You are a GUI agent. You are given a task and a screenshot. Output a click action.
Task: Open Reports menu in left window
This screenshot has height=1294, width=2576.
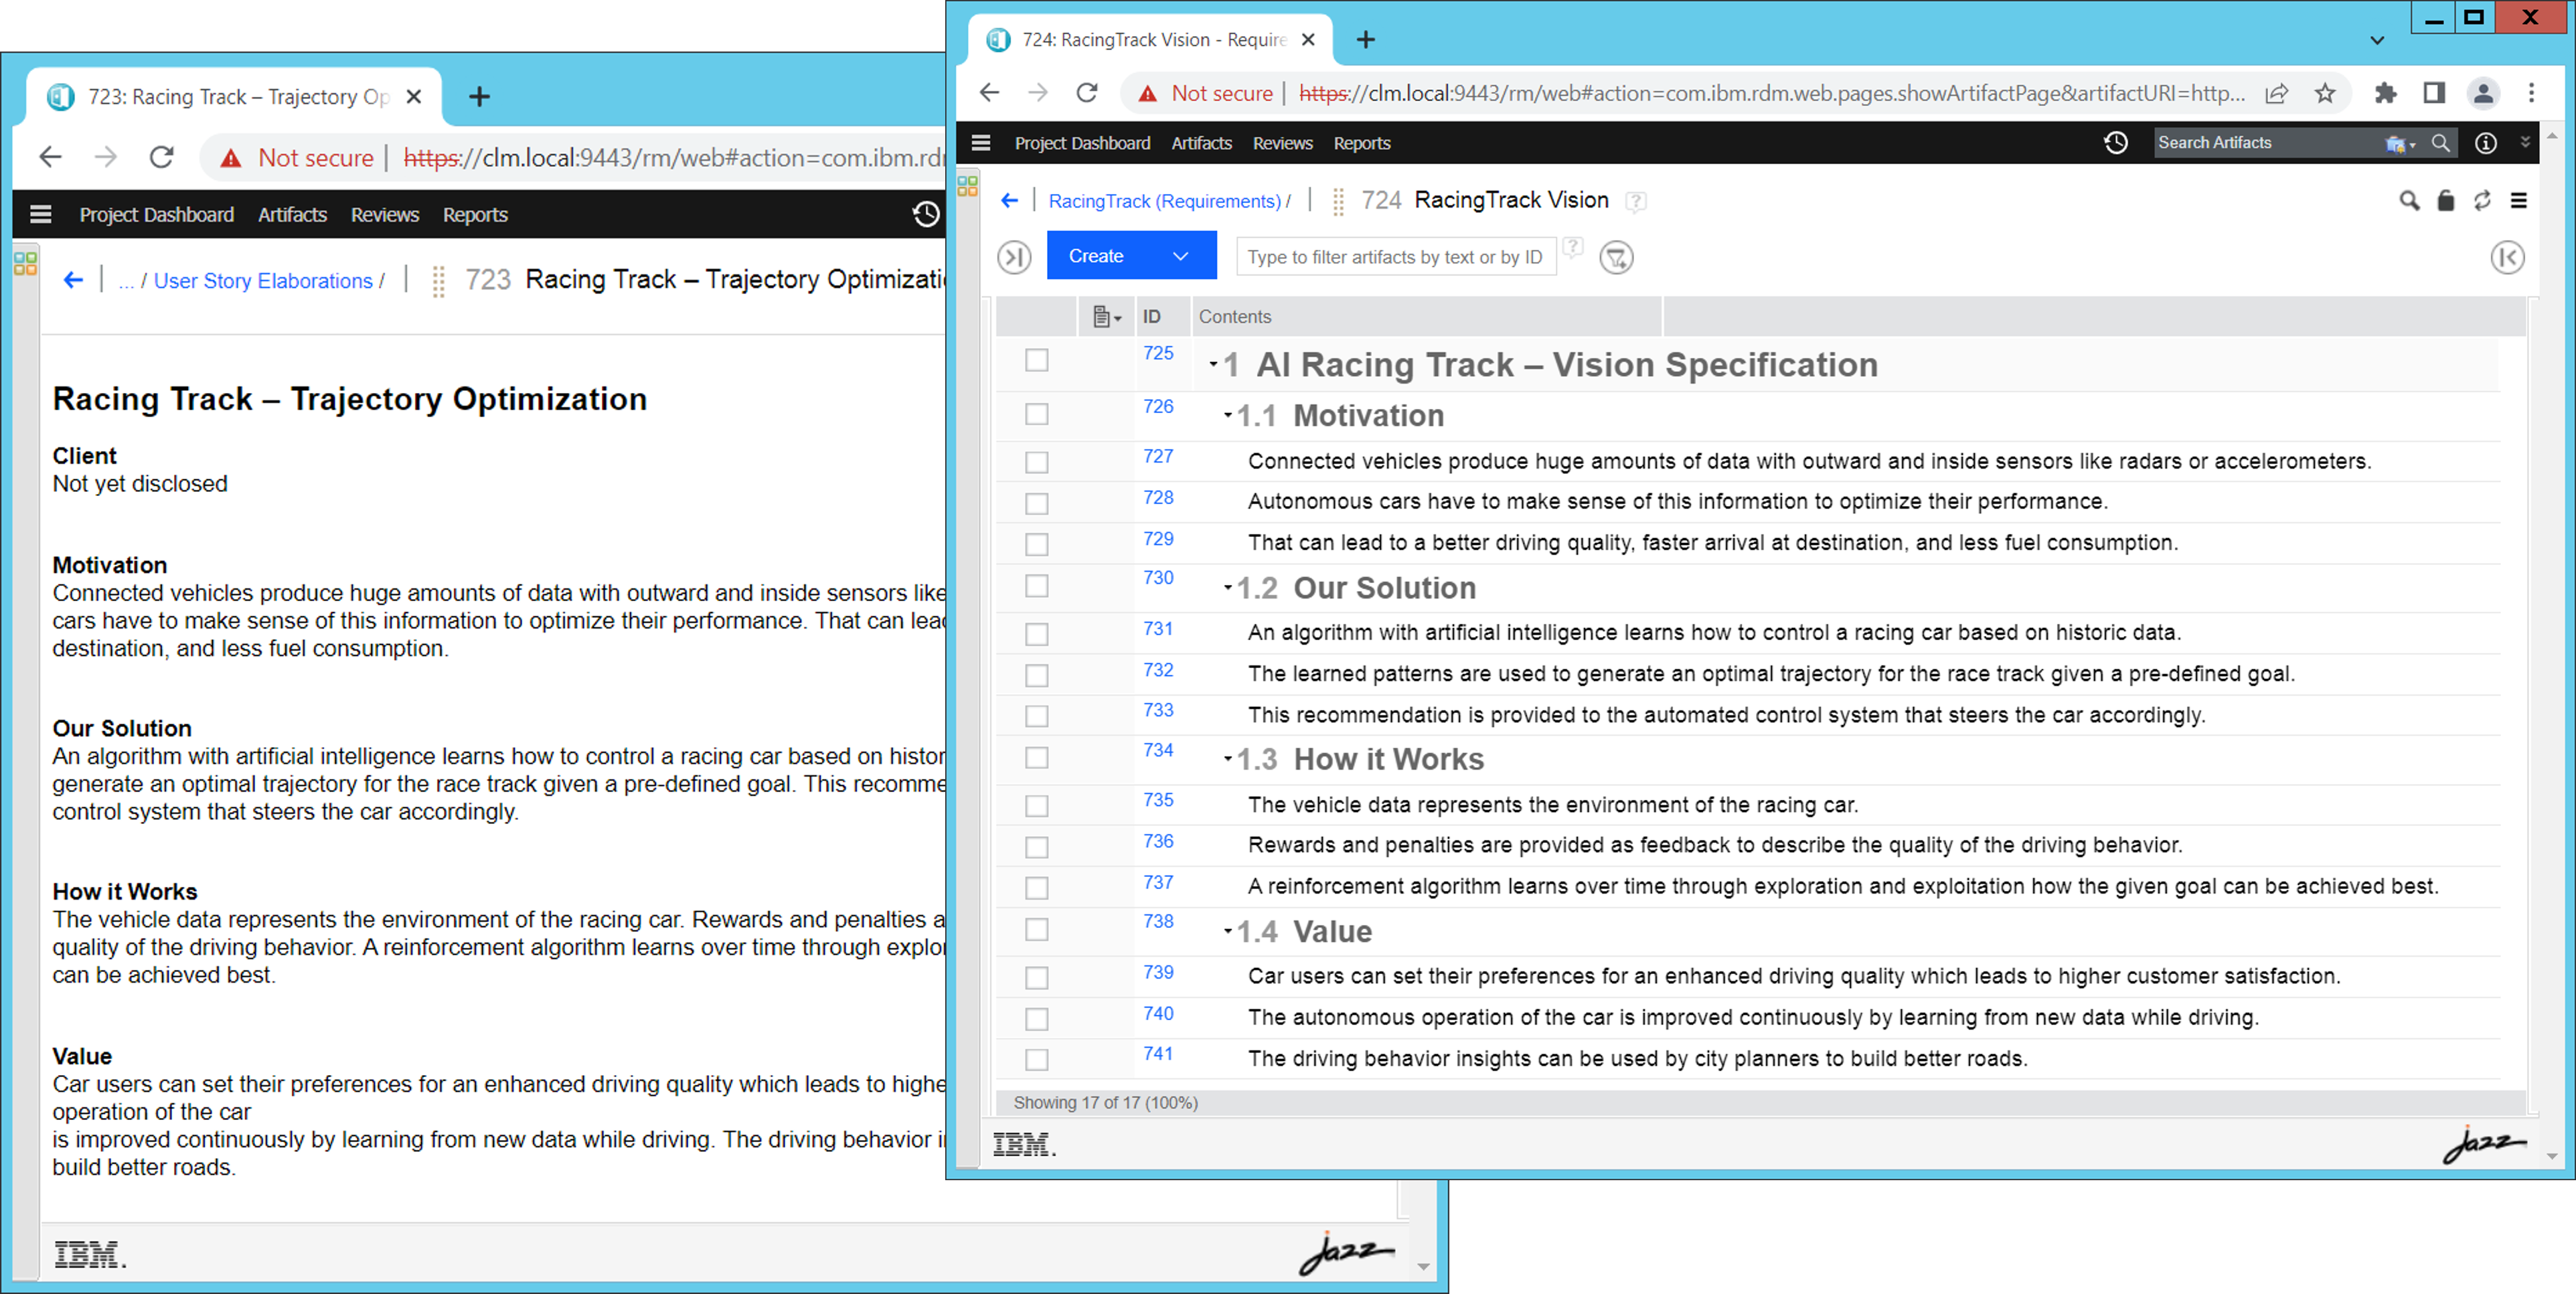(475, 215)
